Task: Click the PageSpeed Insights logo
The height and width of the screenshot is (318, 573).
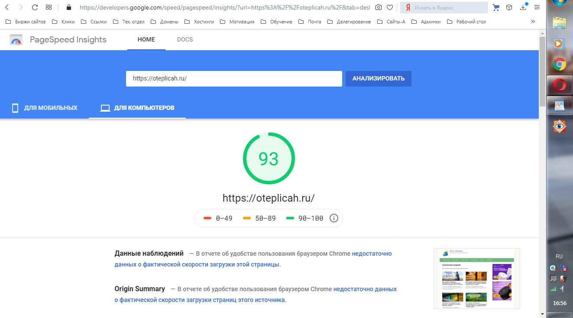Action: (x=16, y=40)
